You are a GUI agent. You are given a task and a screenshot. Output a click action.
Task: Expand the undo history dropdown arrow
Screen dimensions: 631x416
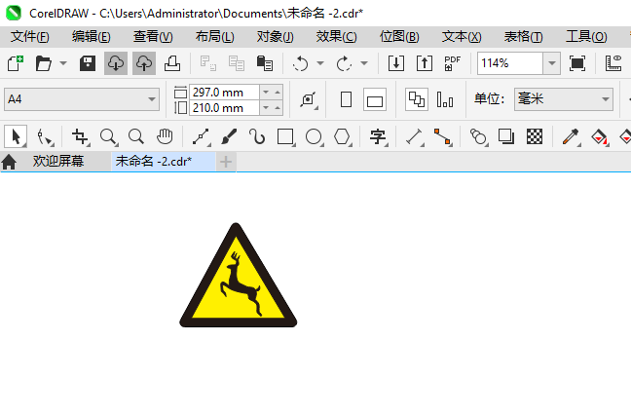click(x=320, y=63)
